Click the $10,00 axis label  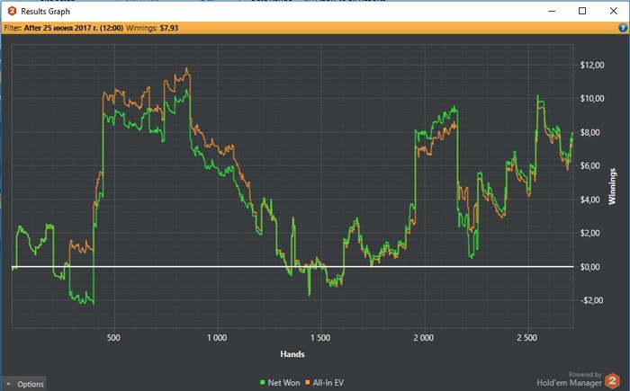592,98
